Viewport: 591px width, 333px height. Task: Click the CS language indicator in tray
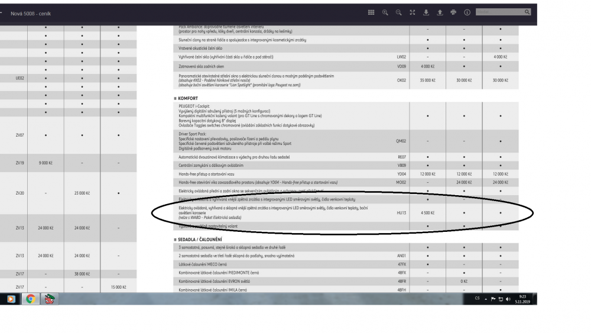pyautogui.click(x=477, y=298)
